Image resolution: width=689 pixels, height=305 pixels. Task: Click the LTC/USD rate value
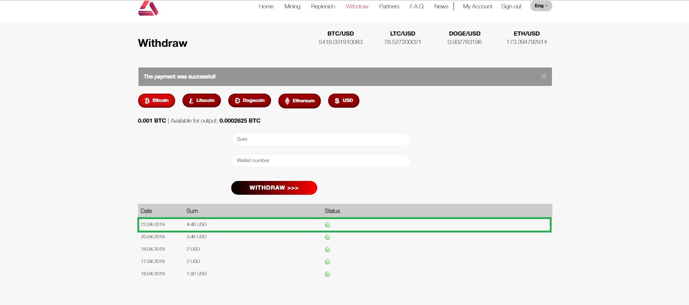(x=403, y=42)
